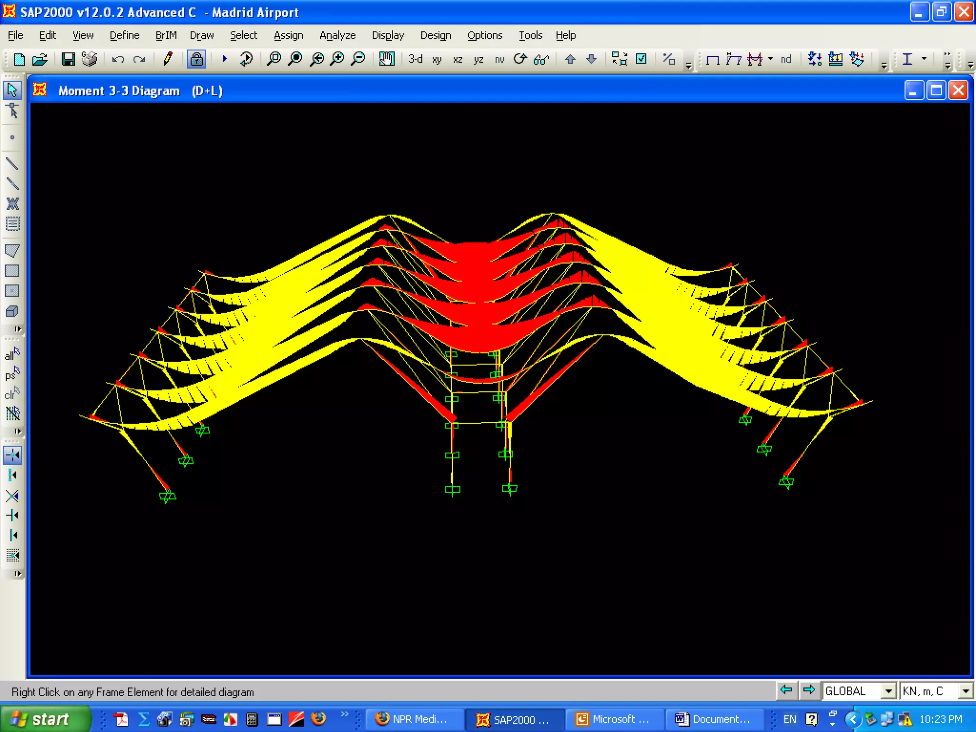Open the Analyze menu

click(x=337, y=35)
